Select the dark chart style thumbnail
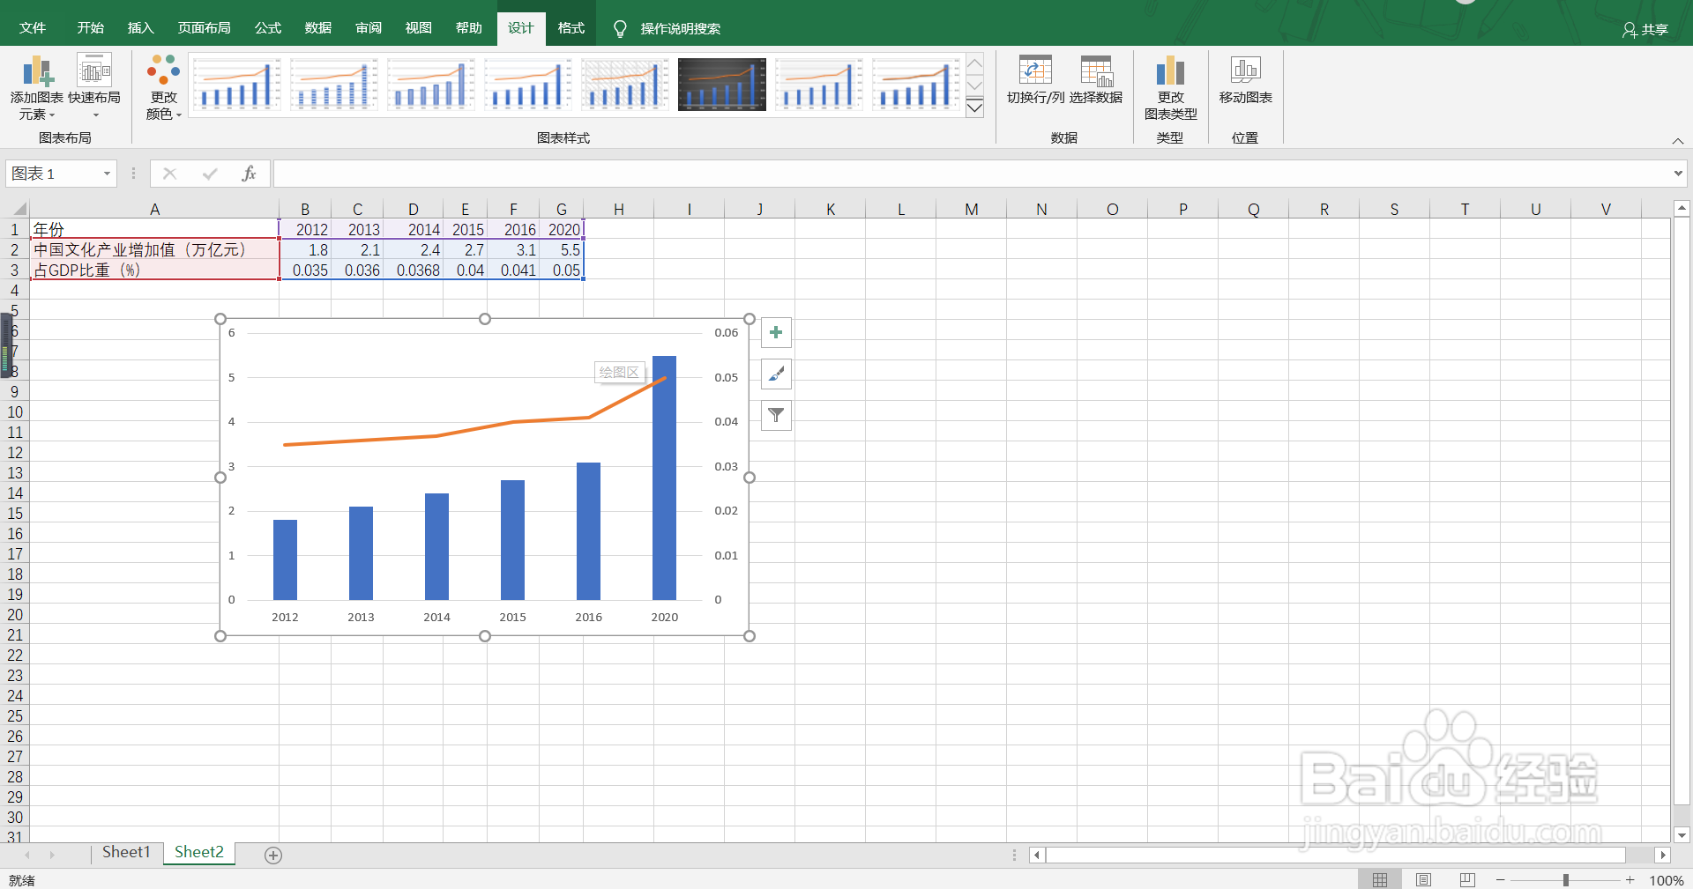 722,85
